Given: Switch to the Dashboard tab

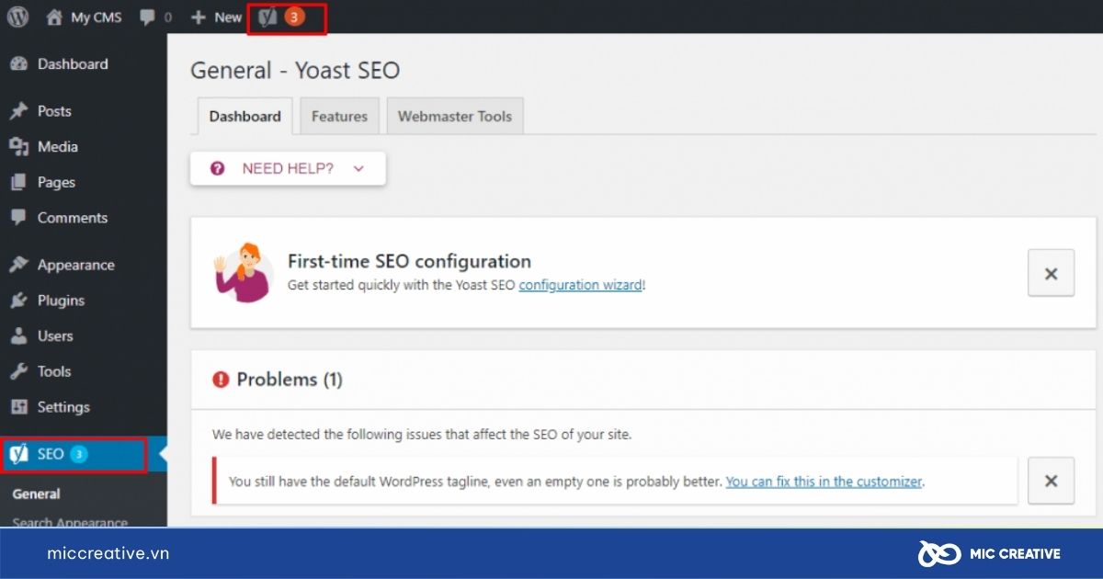Looking at the screenshot, I should (x=244, y=117).
